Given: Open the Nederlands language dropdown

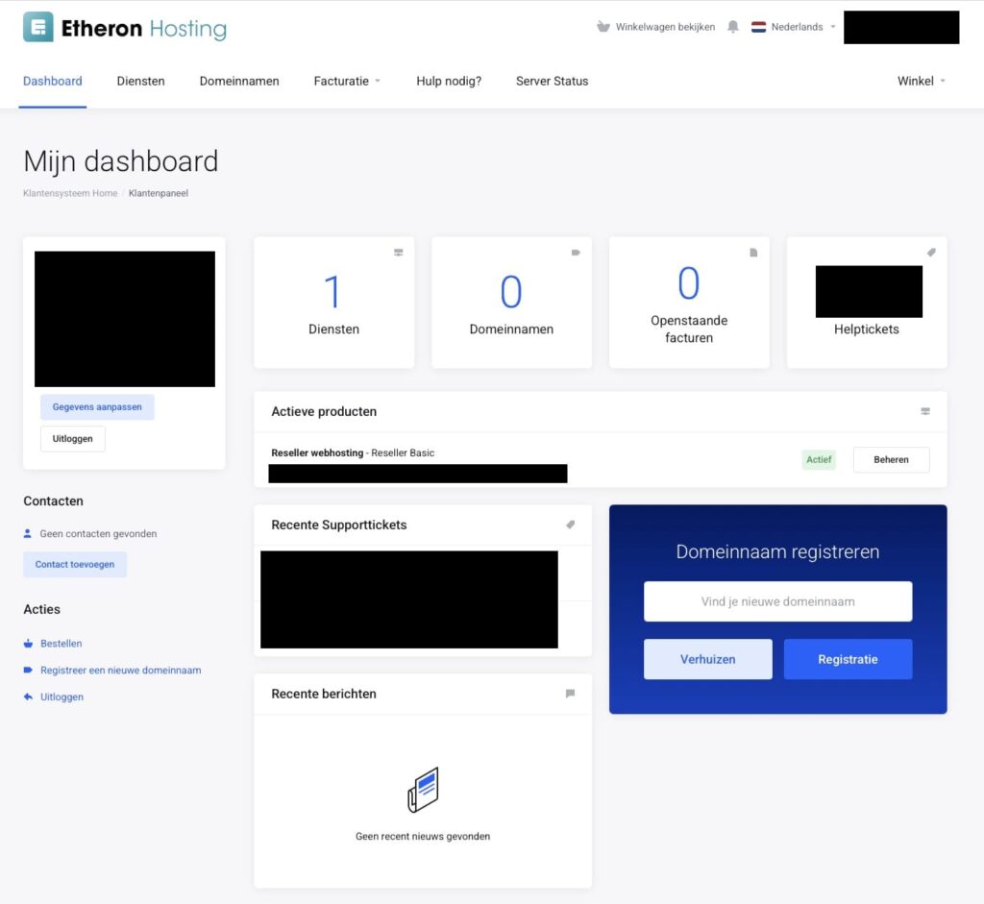Looking at the screenshot, I should pyautogui.click(x=794, y=27).
